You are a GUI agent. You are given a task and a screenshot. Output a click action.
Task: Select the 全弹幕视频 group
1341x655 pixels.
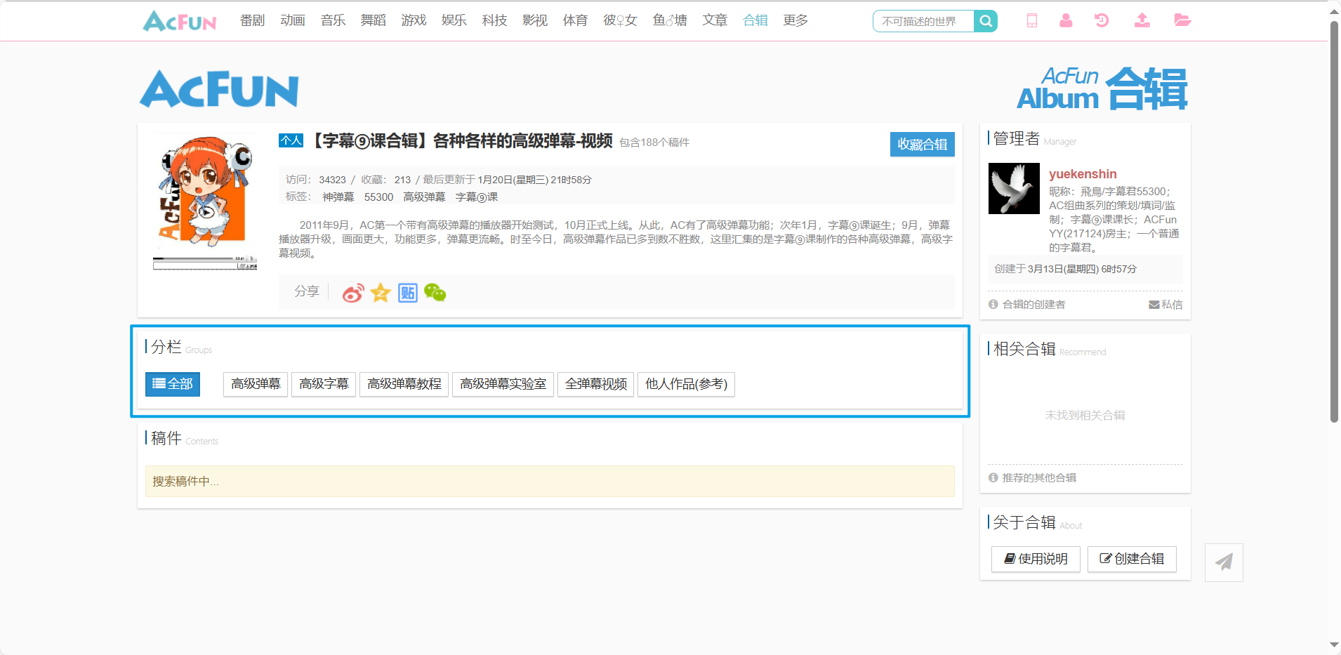pos(596,384)
